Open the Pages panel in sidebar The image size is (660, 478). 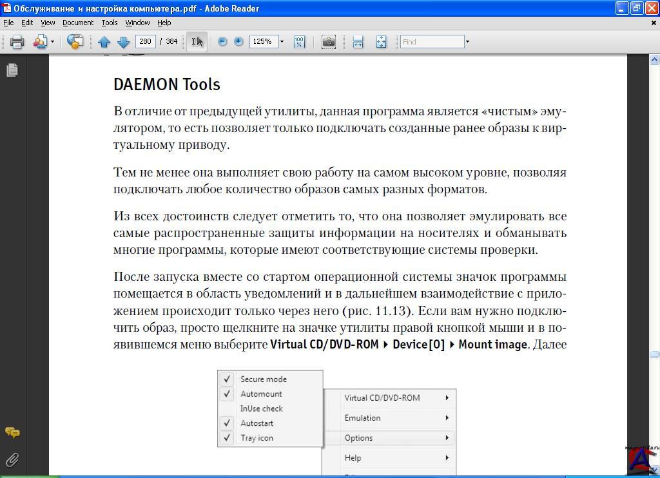(12, 70)
